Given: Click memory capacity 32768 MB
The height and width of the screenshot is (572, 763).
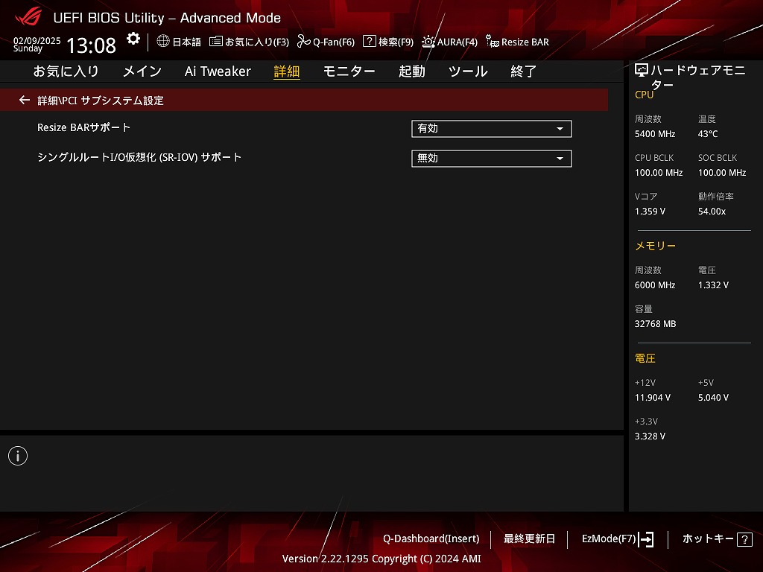Looking at the screenshot, I should click(655, 324).
